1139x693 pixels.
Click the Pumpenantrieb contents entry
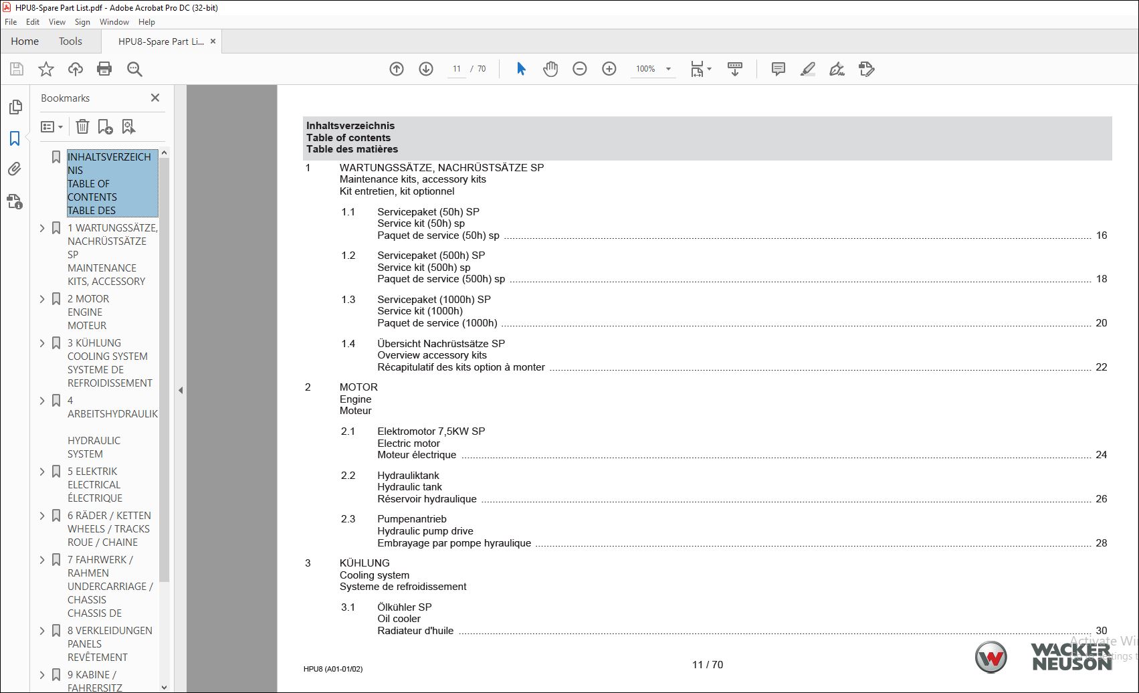point(411,519)
